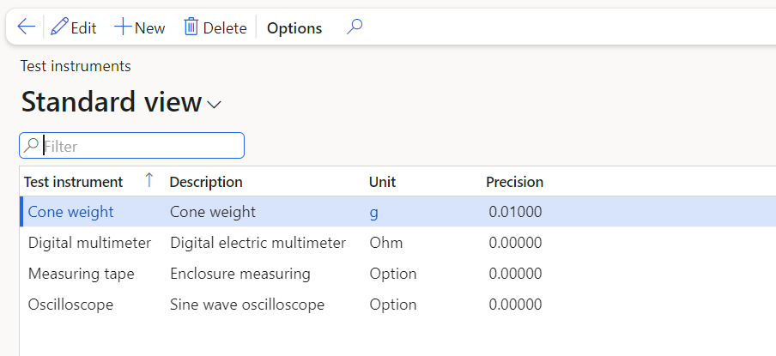Click the Edit pencil icon
The image size is (776, 356).
click(x=59, y=27)
